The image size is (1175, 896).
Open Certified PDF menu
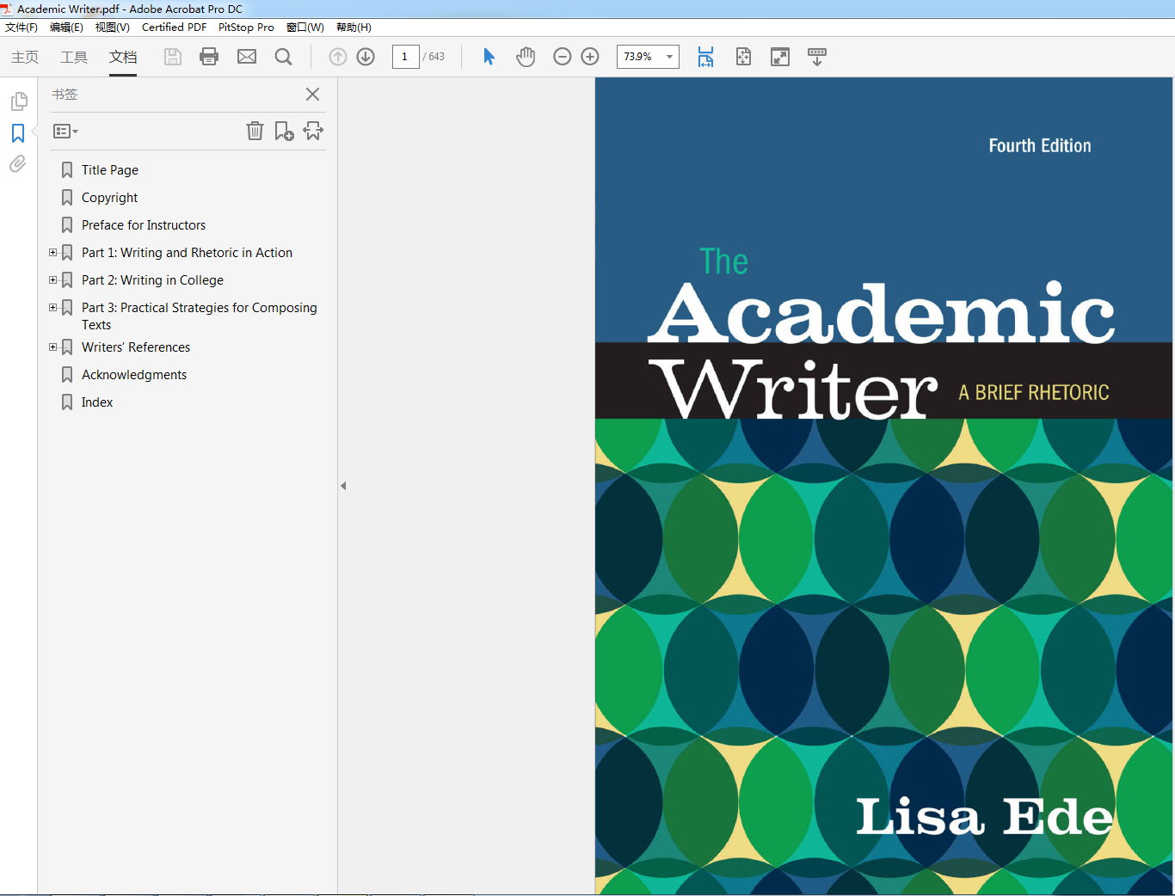[174, 28]
